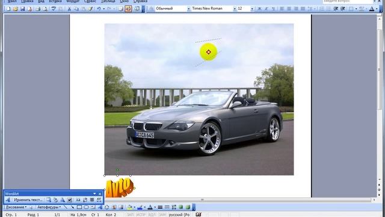Select the car picture in document
385x217 pixels.
tap(199, 99)
